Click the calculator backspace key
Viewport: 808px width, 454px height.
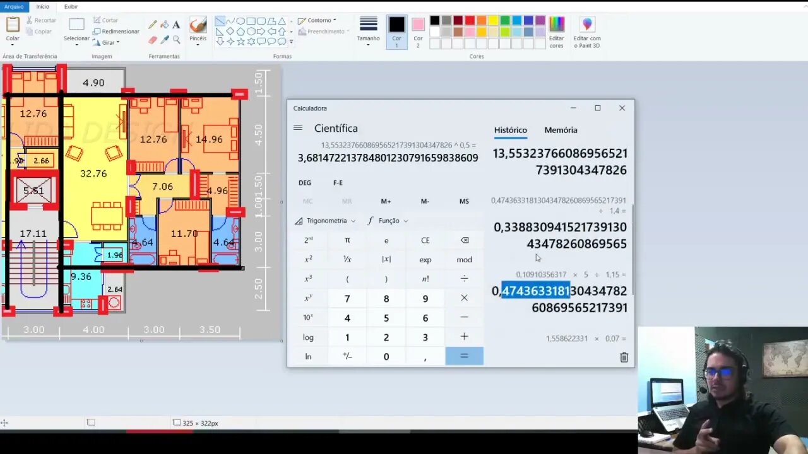464,240
